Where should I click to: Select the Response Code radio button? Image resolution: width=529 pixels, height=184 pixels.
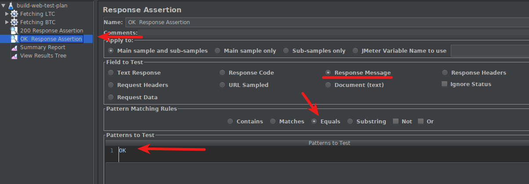coord(222,72)
